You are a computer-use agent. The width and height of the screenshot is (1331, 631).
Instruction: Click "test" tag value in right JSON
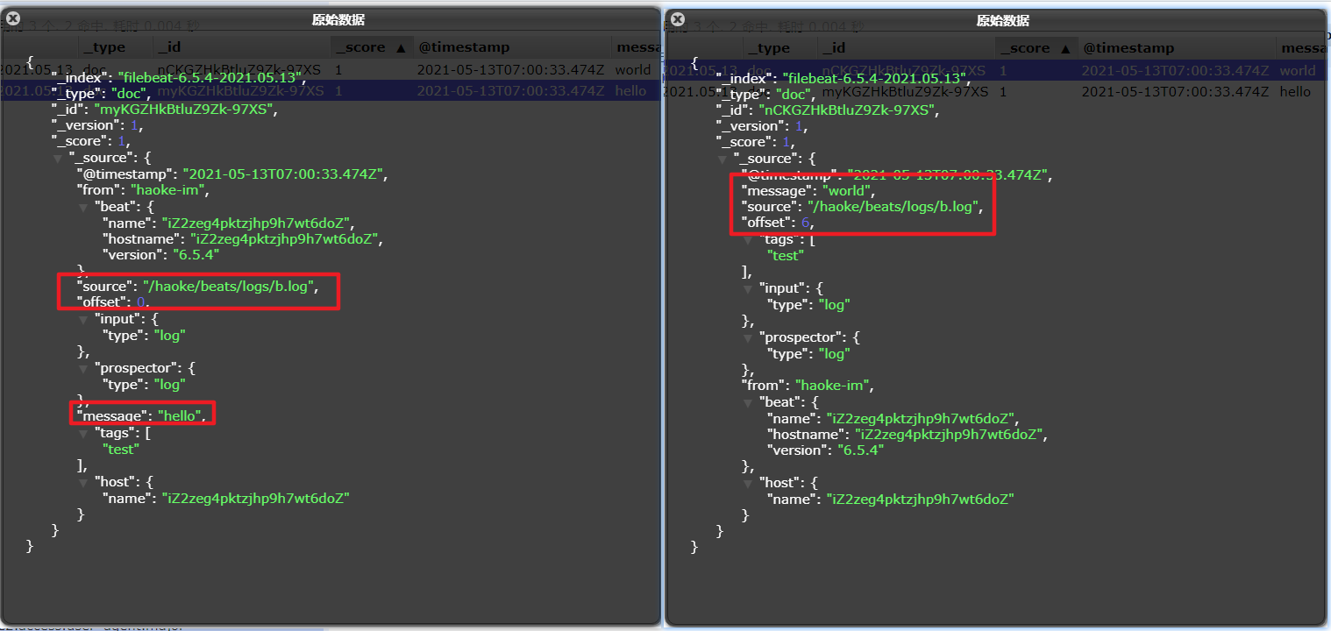pyautogui.click(x=786, y=255)
